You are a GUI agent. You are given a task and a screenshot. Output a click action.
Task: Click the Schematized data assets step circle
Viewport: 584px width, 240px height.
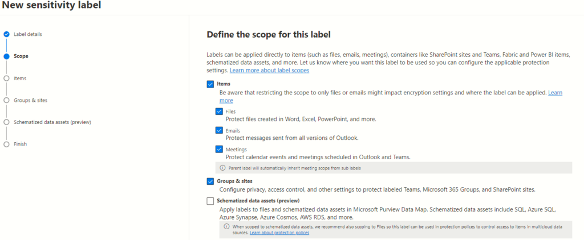6,122
